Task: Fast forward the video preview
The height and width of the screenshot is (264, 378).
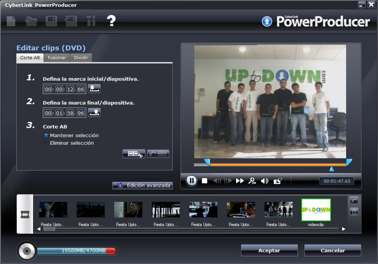Action: 240,181
